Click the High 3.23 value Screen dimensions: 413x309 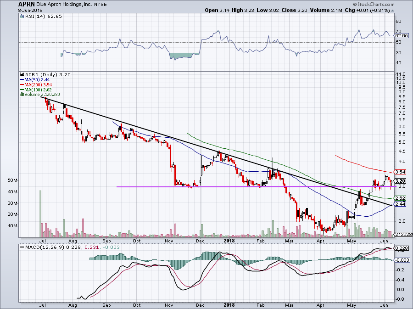[243, 10]
